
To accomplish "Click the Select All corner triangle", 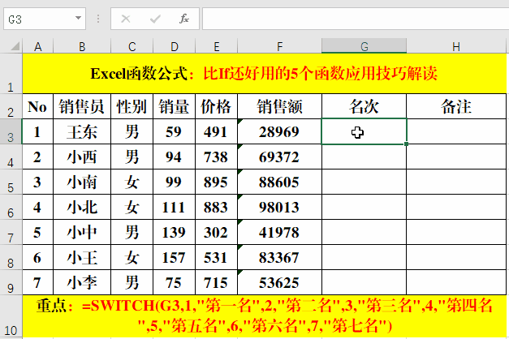I will [x=11, y=45].
